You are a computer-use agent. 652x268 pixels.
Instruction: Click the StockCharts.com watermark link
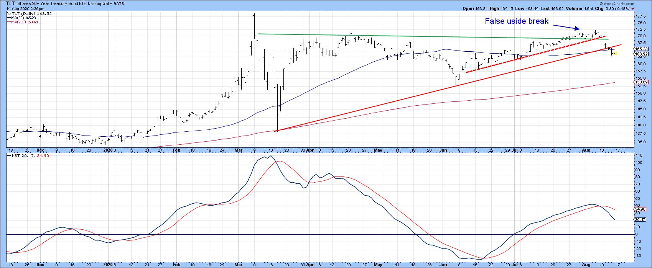(628, 3)
